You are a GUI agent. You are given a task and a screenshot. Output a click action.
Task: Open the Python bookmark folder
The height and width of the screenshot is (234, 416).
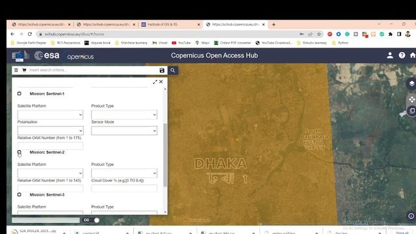[x=340, y=43]
